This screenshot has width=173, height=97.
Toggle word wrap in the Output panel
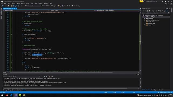(52, 77)
